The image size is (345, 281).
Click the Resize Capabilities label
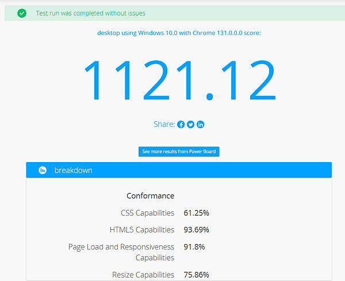click(143, 275)
